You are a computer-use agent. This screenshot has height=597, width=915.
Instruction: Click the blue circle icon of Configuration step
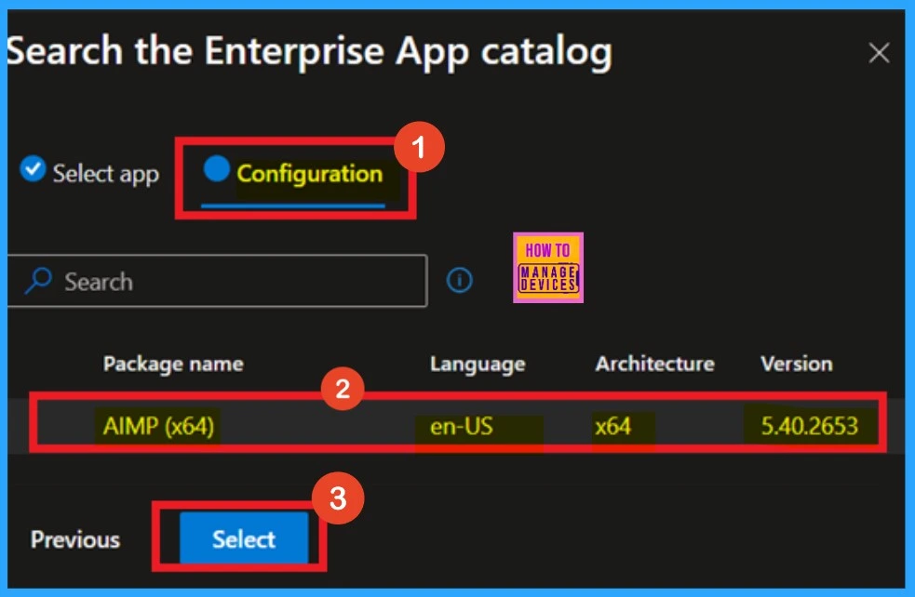point(216,168)
